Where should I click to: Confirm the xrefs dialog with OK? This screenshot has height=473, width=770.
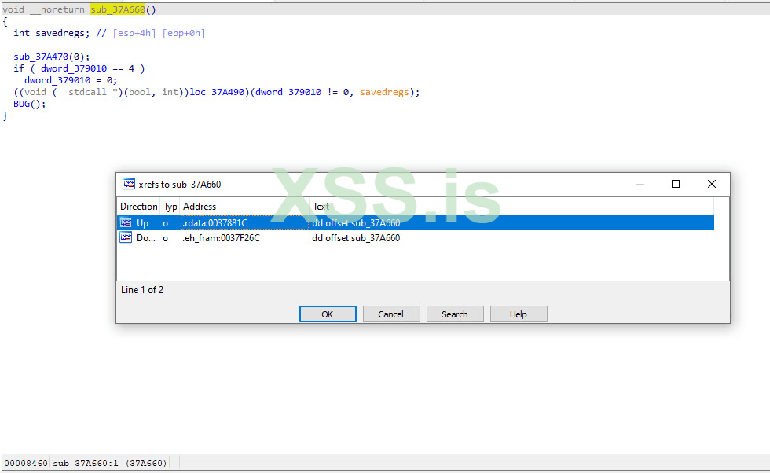coord(328,314)
